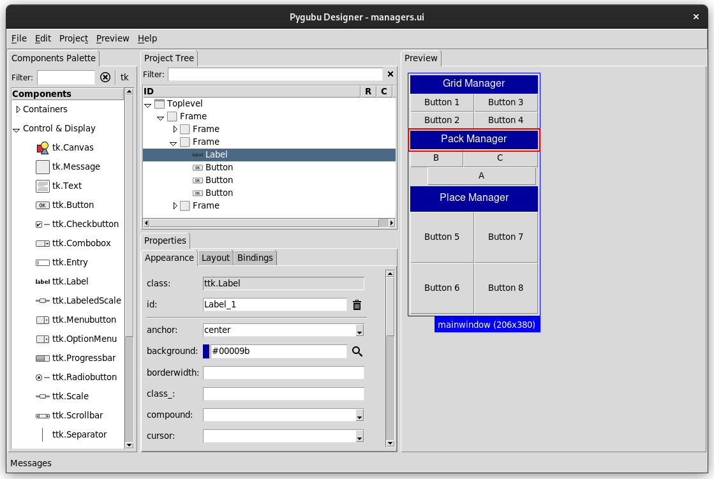Switch to the Layout tab
Viewport: 714px width, 479px height.
pyautogui.click(x=216, y=258)
